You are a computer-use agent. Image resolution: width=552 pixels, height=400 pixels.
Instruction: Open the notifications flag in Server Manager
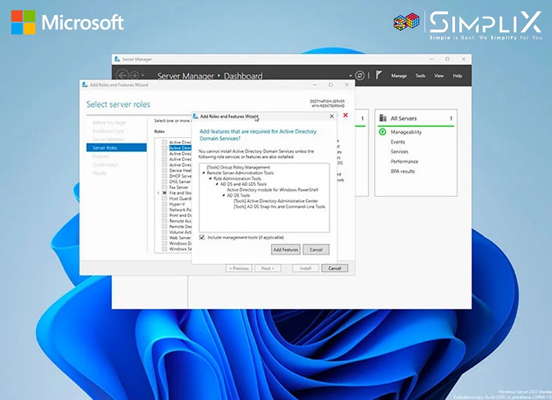(379, 75)
